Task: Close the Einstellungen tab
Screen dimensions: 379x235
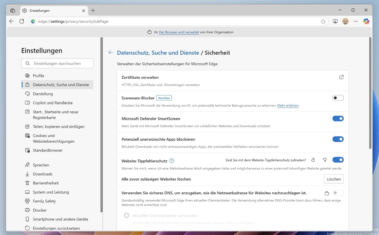Action: (x=84, y=10)
